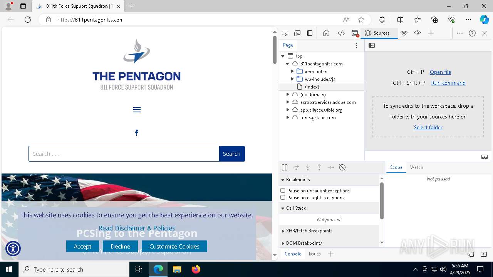
Task: Expand fonts.gstatic.com node
Action: pyautogui.click(x=288, y=118)
